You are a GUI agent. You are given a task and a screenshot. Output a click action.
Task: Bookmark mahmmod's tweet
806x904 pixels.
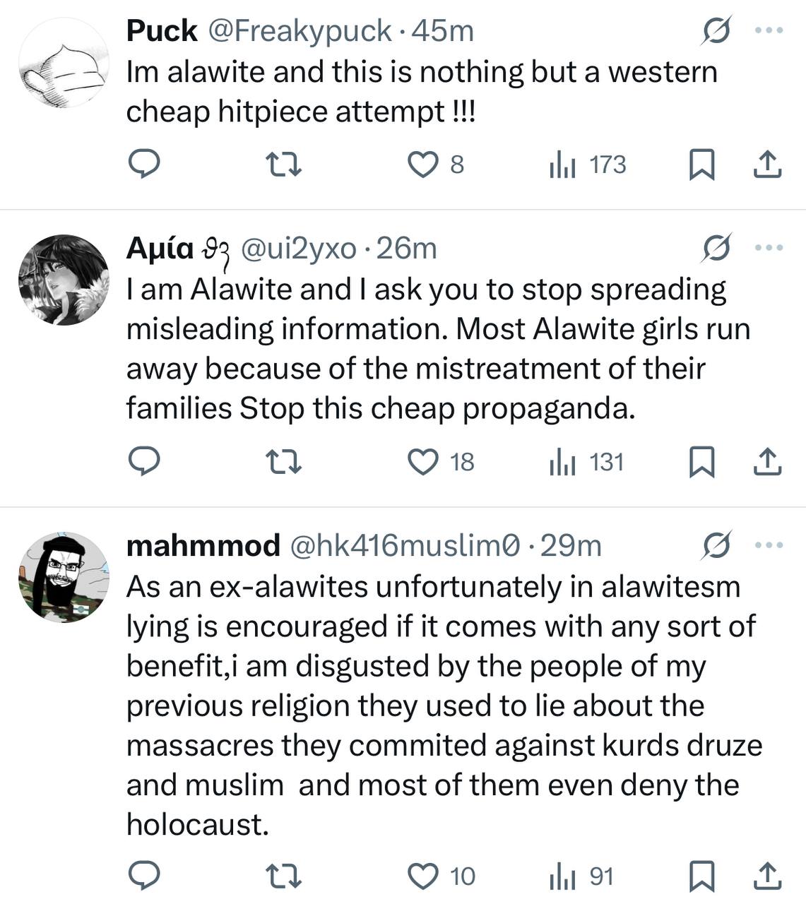[701, 877]
